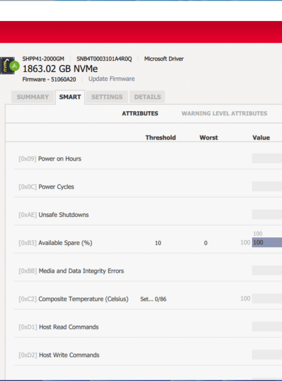Select the ATTRIBUTES sub-tab
The width and height of the screenshot is (282, 381).
point(140,114)
